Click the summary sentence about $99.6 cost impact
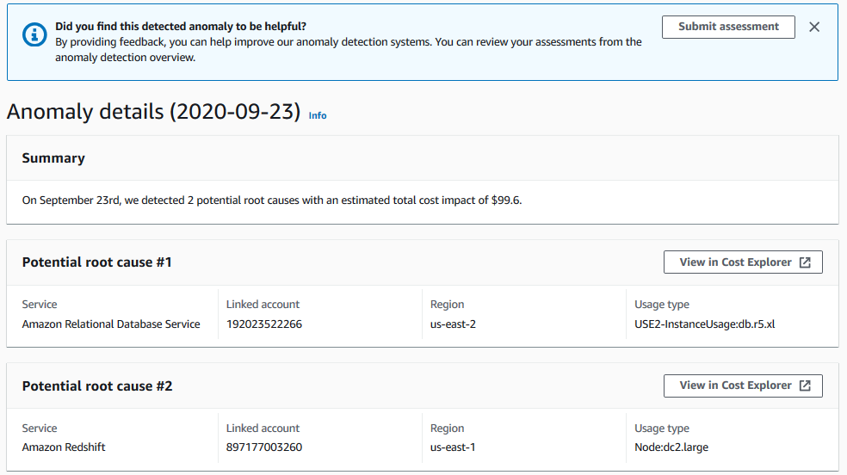Image resolution: width=847 pixels, height=475 pixels. 272,200
